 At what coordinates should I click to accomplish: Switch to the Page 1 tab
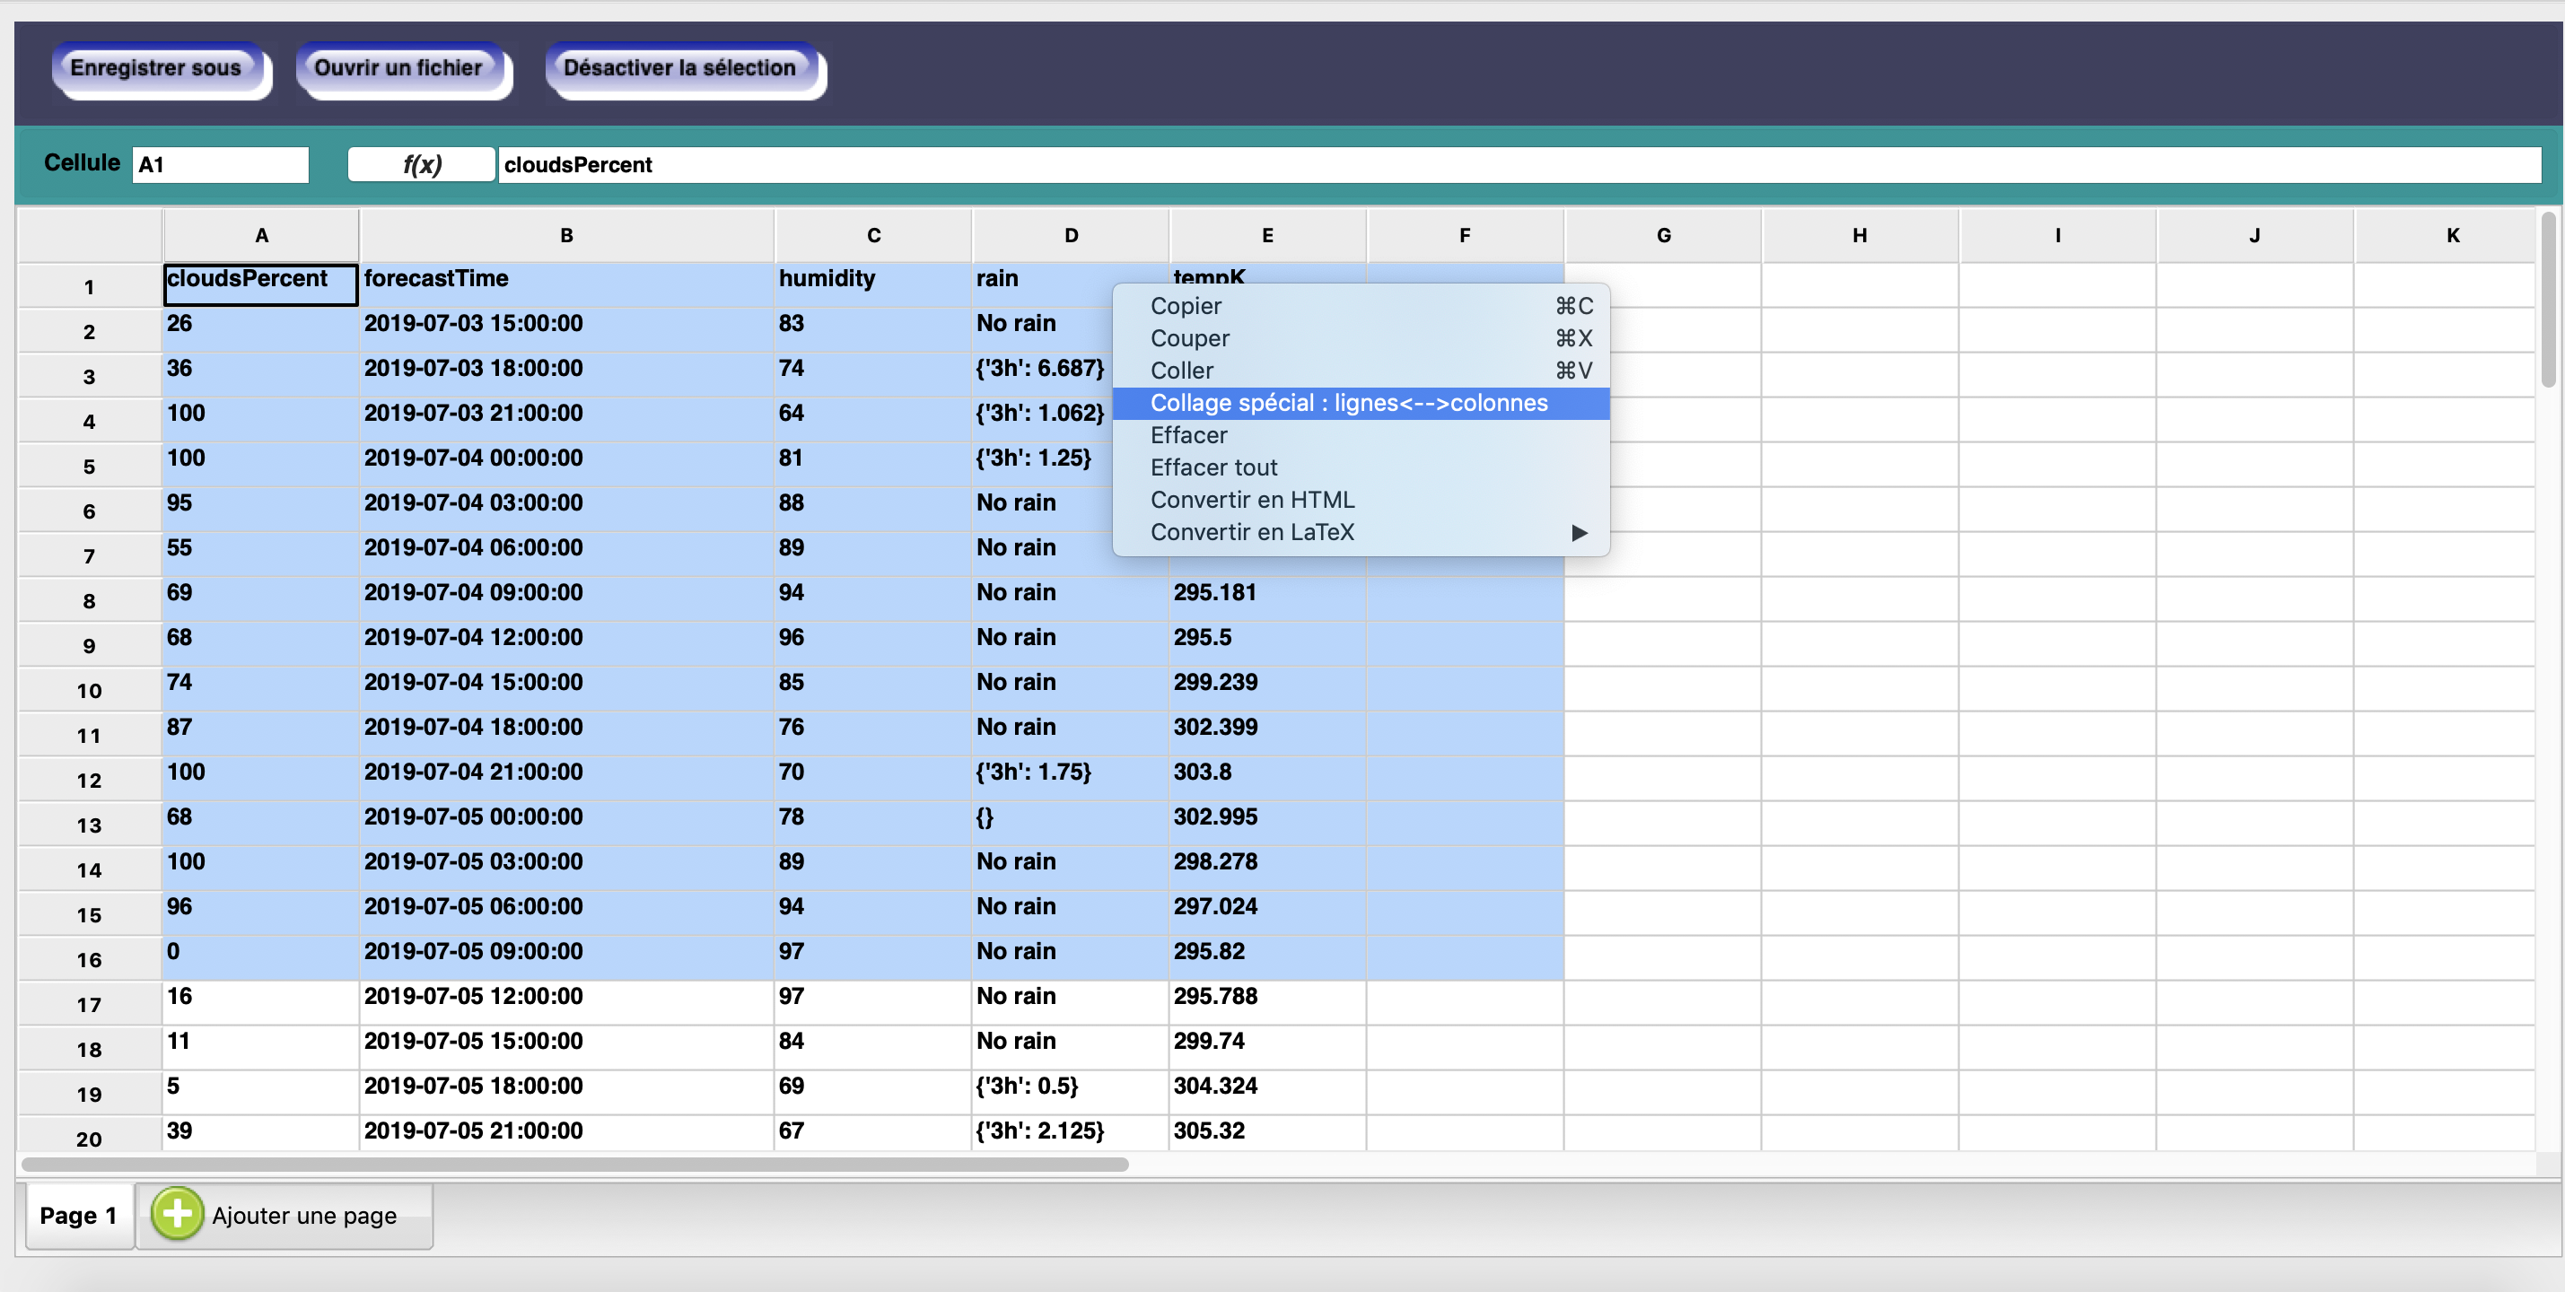(x=79, y=1216)
